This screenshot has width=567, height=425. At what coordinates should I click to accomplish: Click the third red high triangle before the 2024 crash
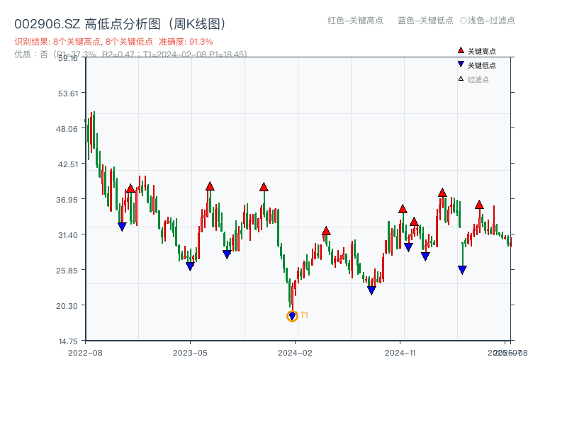click(x=264, y=187)
